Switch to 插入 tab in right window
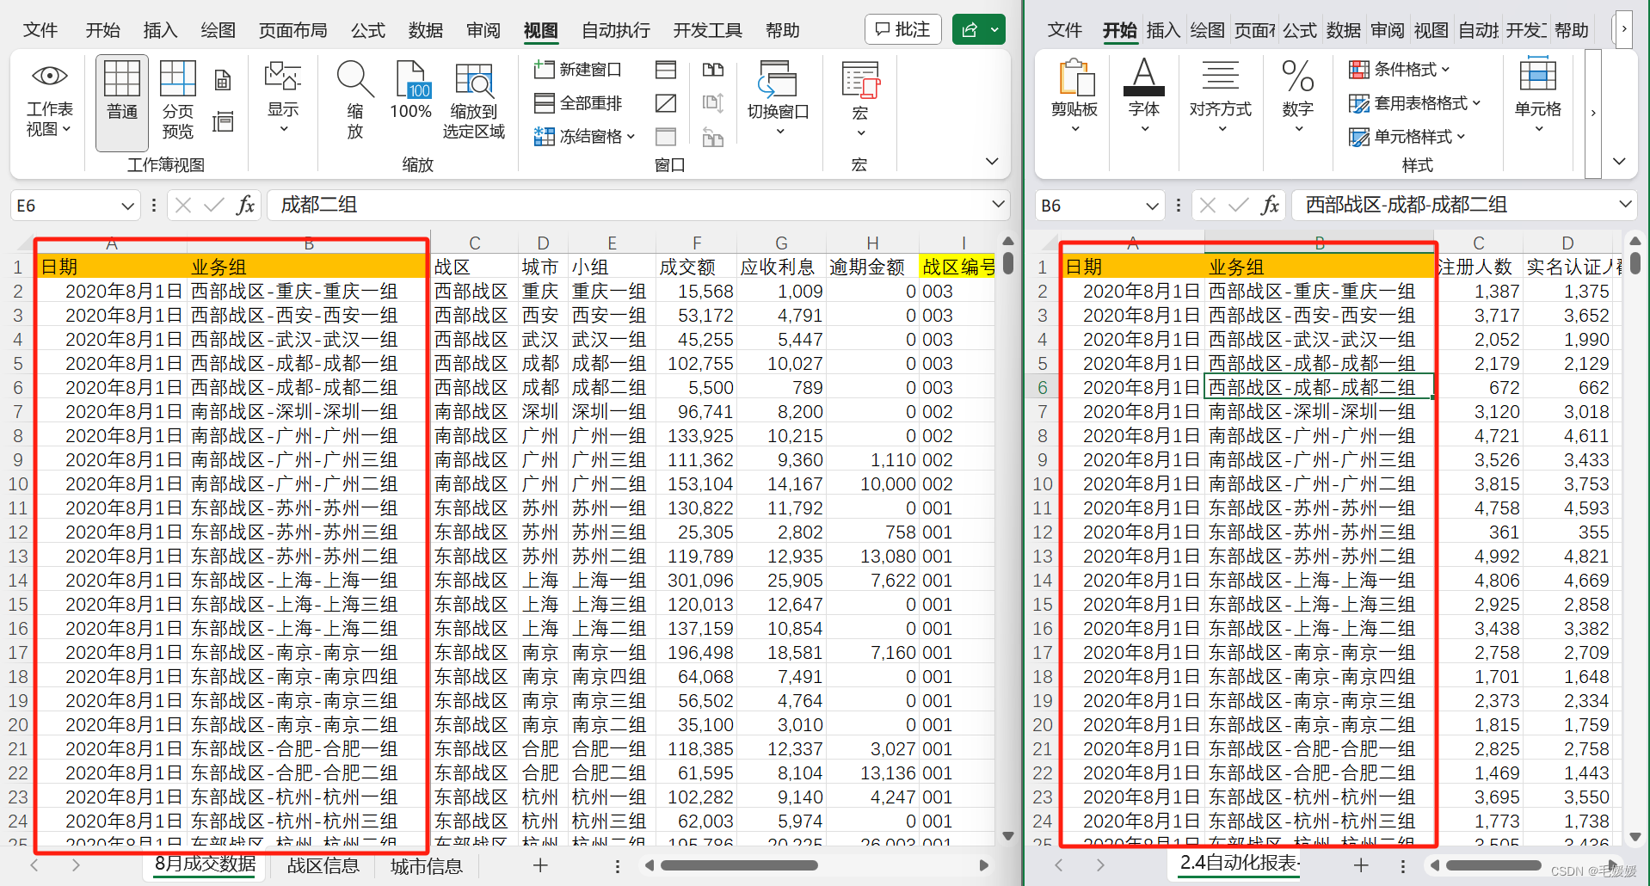The image size is (1650, 886). pos(1163,30)
